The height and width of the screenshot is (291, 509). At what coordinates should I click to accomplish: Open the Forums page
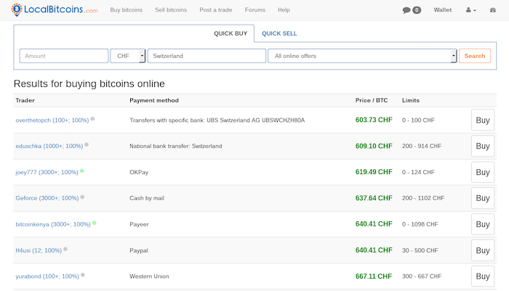click(x=255, y=10)
